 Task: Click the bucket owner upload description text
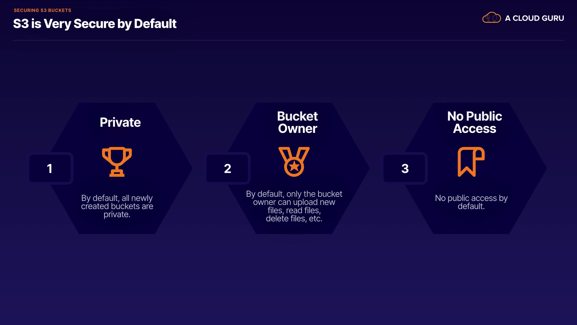click(294, 206)
